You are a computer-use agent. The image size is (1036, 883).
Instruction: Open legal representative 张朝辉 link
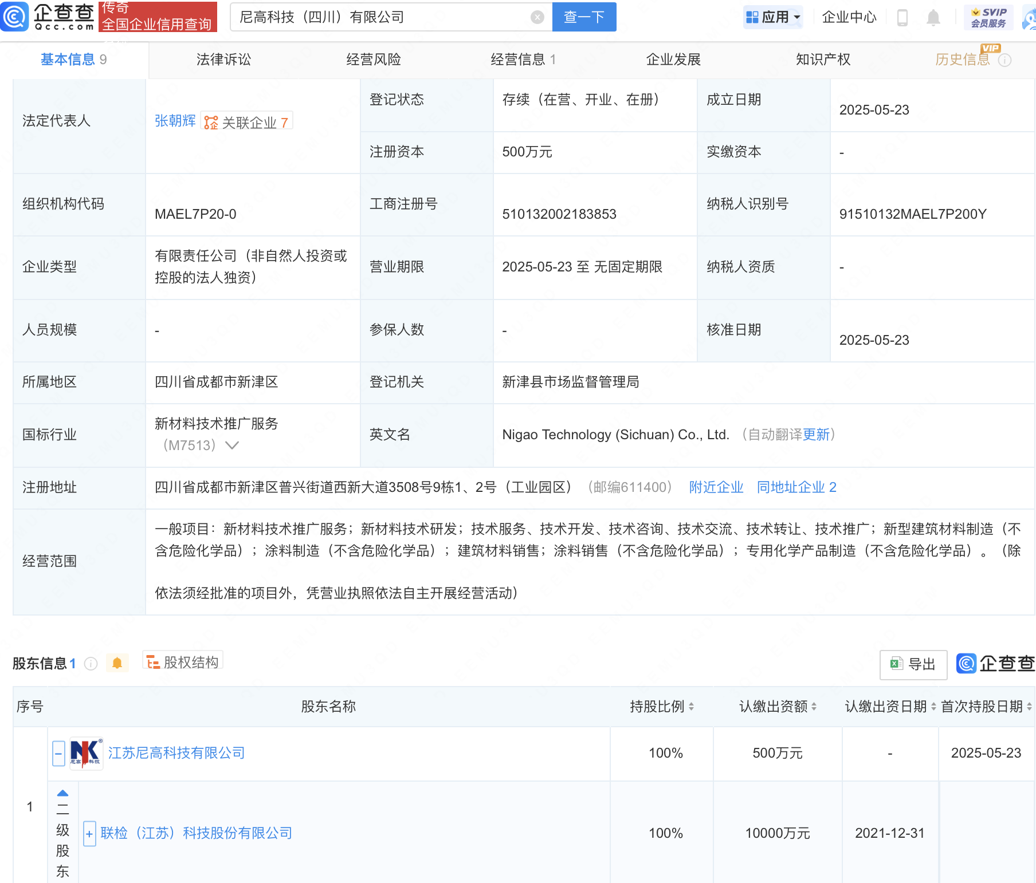coord(175,121)
